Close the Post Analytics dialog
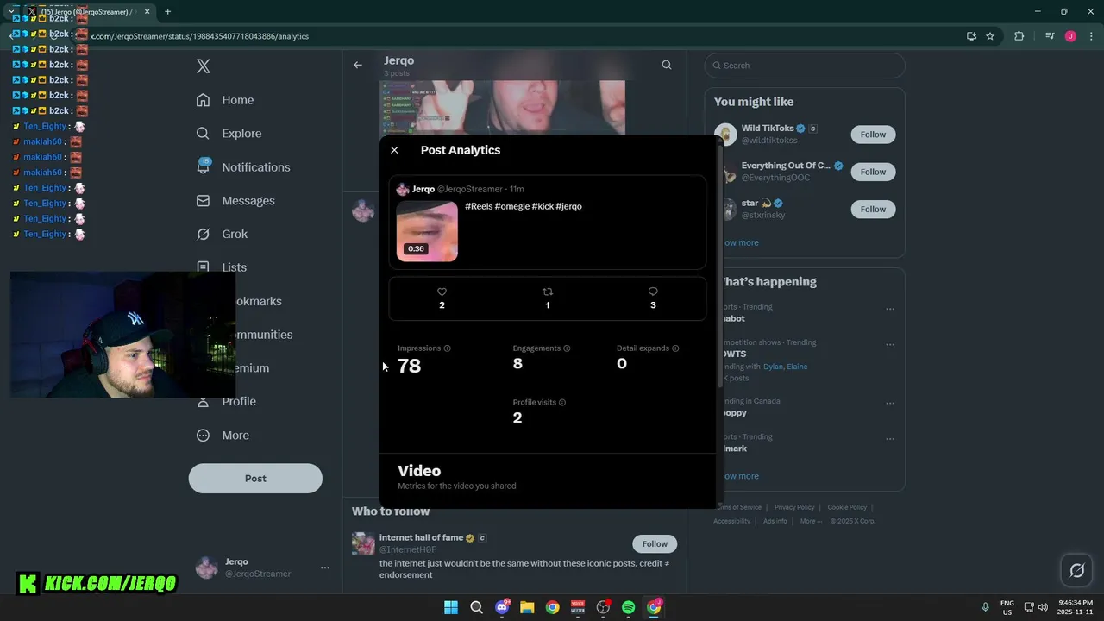This screenshot has width=1104, height=621. [x=394, y=150]
